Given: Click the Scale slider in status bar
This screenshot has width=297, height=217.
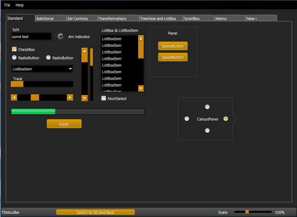Looking at the screenshot, I should pos(253,212).
